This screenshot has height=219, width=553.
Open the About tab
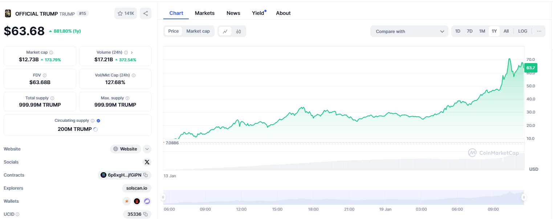tap(283, 13)
